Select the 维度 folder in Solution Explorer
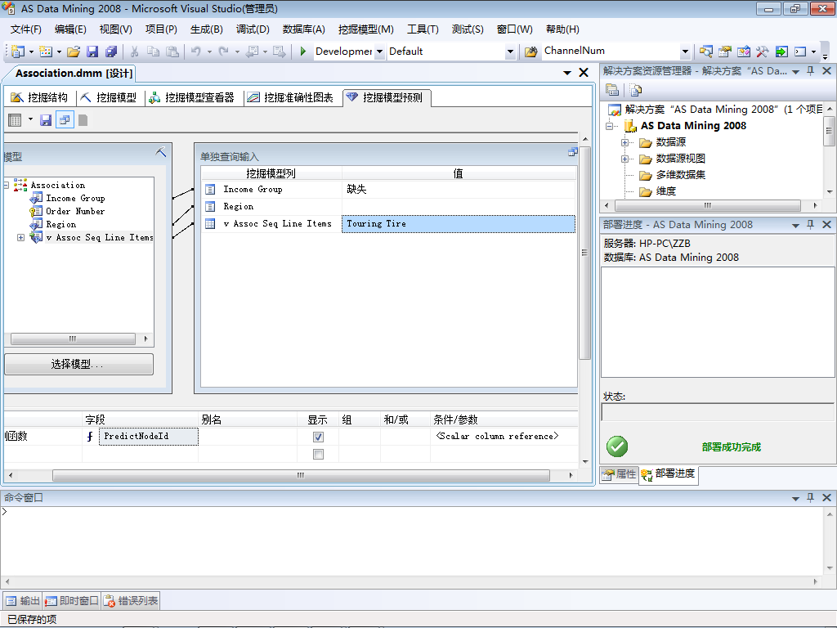Image resolution: width=837 pixels, height=628 pixels. pos(665,191)
